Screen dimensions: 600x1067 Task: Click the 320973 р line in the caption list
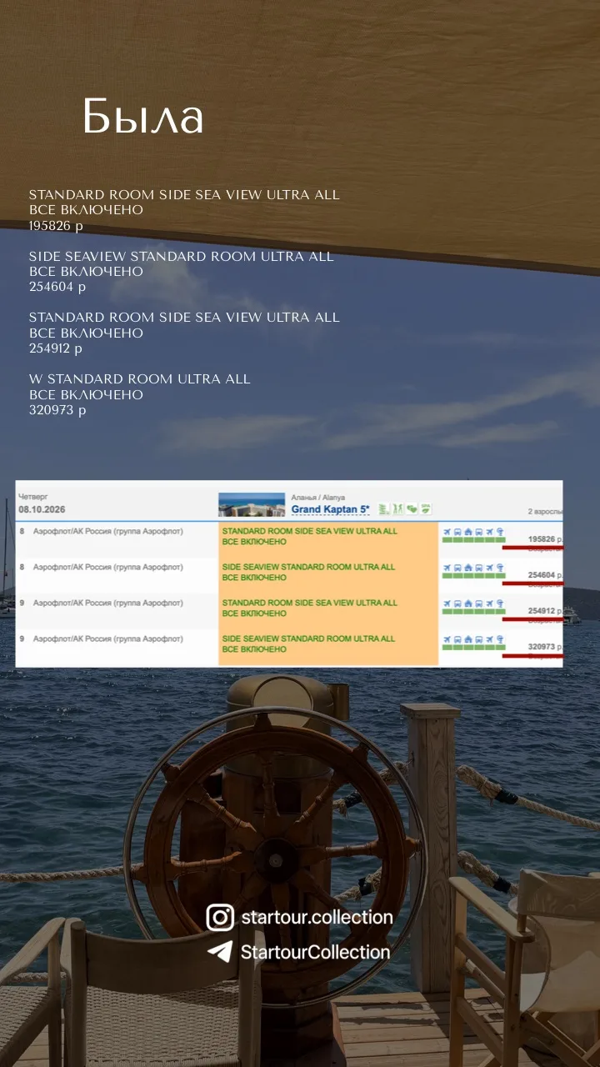pyautogui.click(x=57, y=410)
